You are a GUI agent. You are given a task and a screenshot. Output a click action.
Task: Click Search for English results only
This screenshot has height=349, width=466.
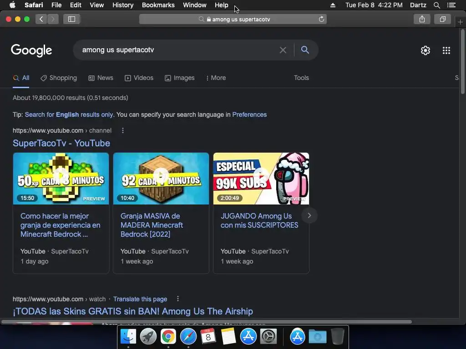[69, 115]
